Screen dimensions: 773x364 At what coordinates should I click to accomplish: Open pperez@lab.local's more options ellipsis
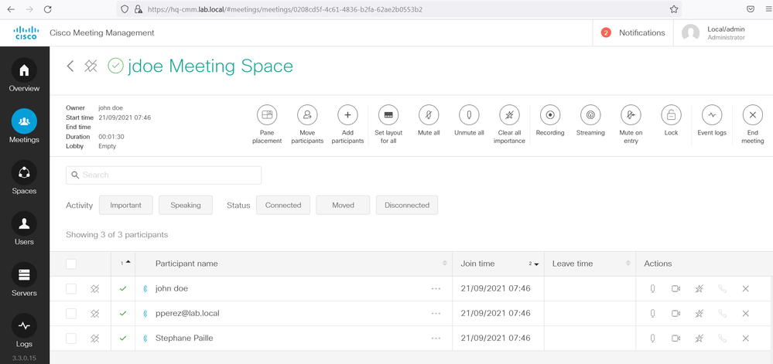pyautogui.click(x=436, y=313)
